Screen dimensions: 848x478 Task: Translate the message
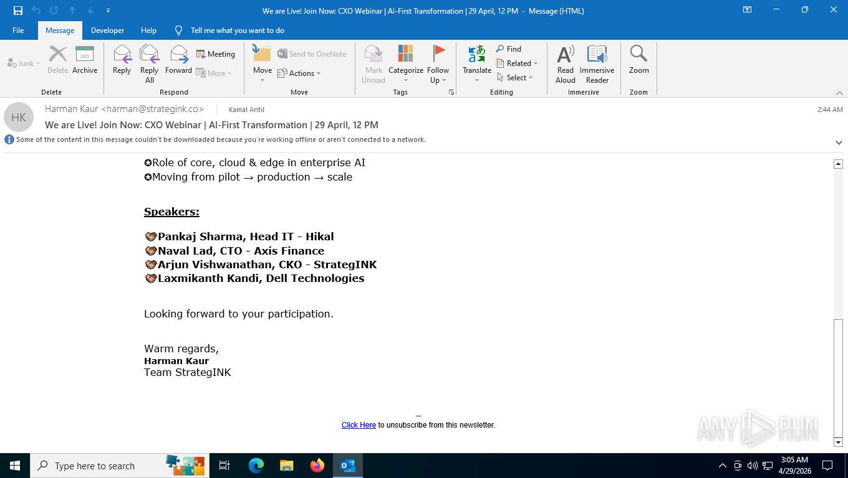pos(477,63)
